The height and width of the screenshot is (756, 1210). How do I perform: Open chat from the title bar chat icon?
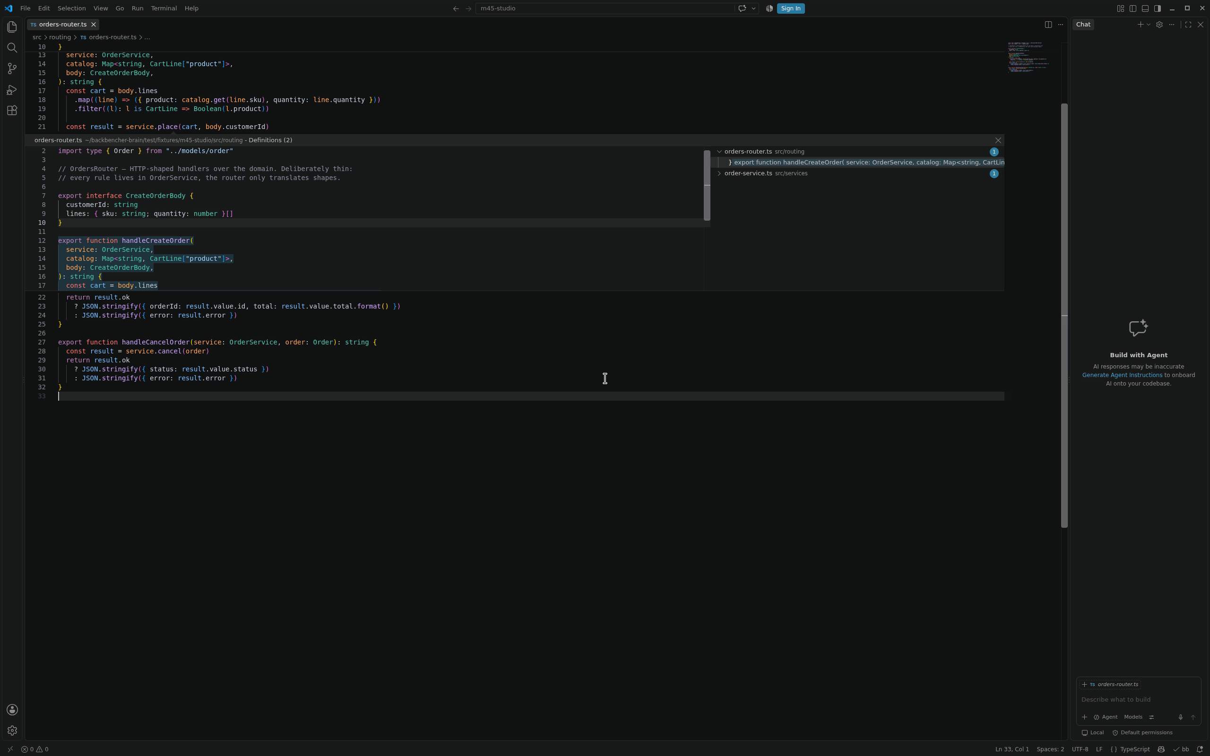tap(742, 9)
